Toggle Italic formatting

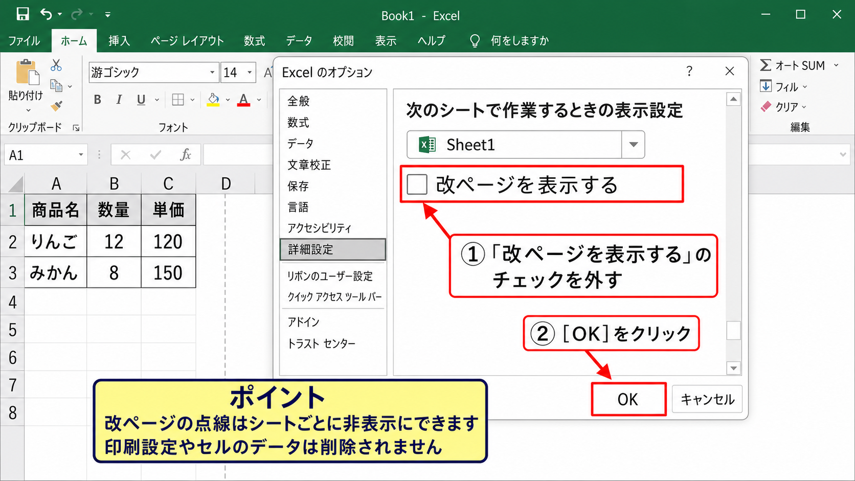pos(119,100)
